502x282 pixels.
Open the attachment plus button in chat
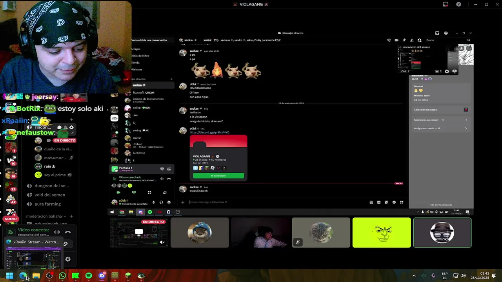click(183, 202)
